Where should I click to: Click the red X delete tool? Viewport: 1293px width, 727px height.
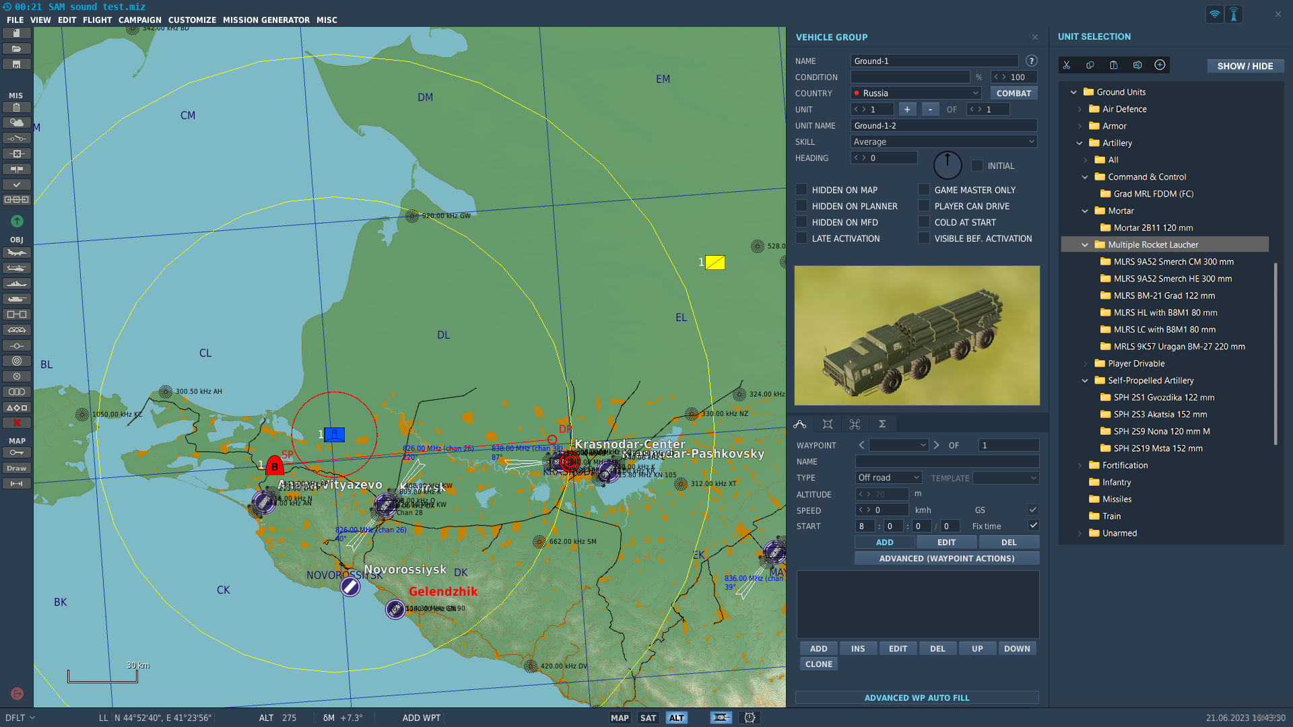pyautogui.click(x=17, y=423)
